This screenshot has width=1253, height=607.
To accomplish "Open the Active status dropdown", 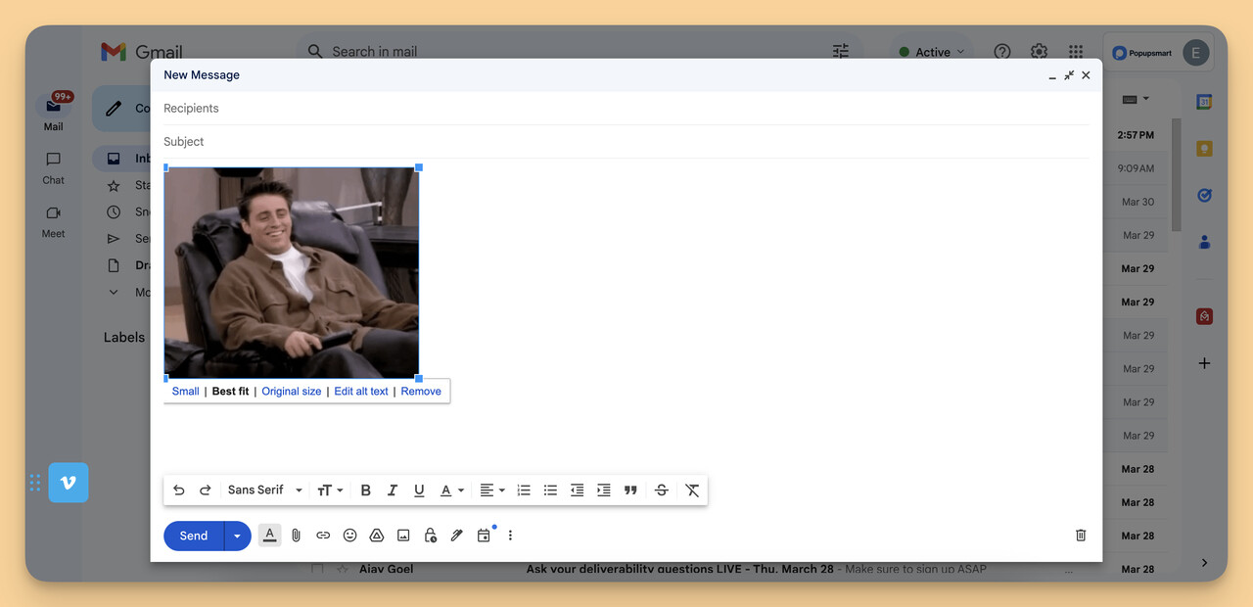I will click(x=932, y=52).
